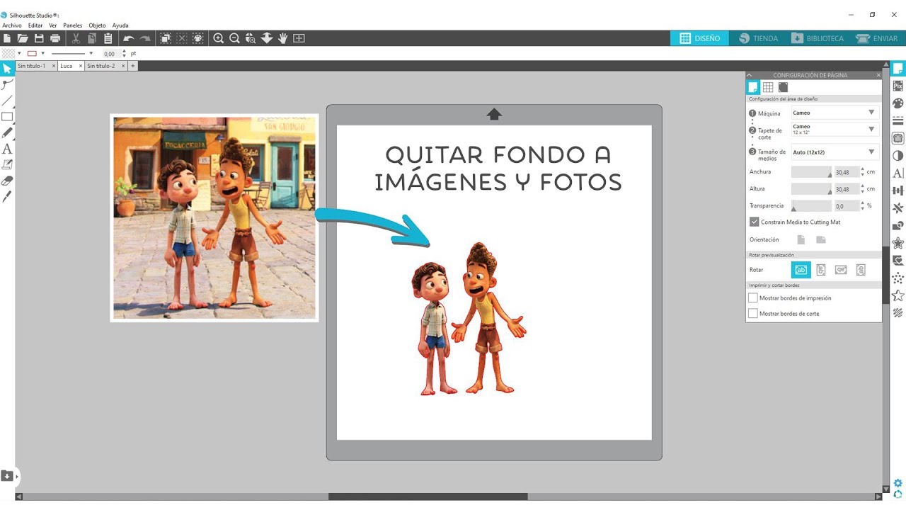Open the fill pattern dropdown arrow
The image size is (906, 510).
click(20, 53)
